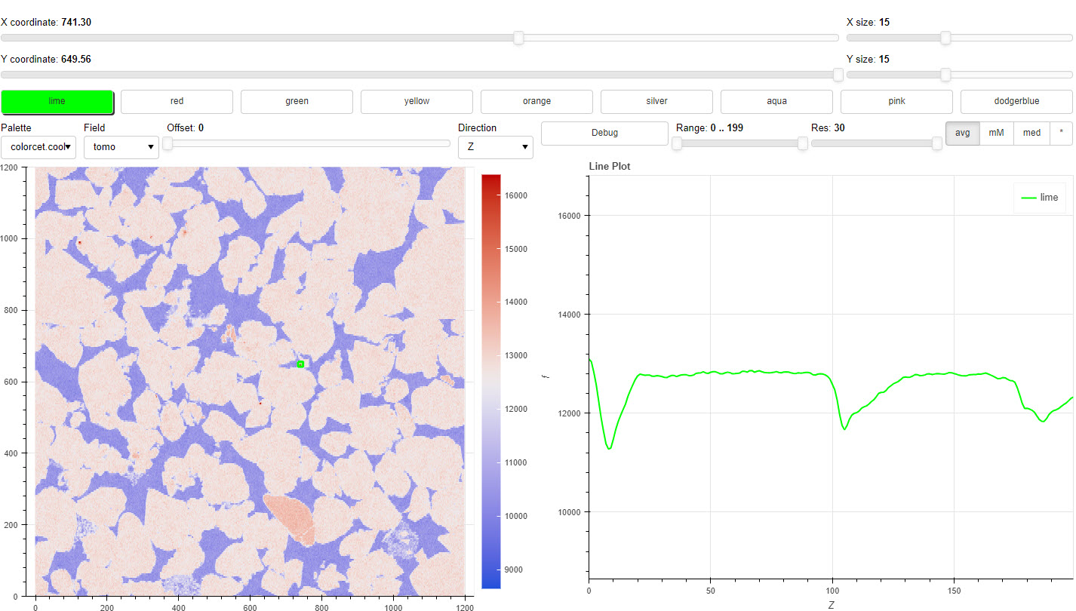Click the X size 15 label

(x=868, y=23)
